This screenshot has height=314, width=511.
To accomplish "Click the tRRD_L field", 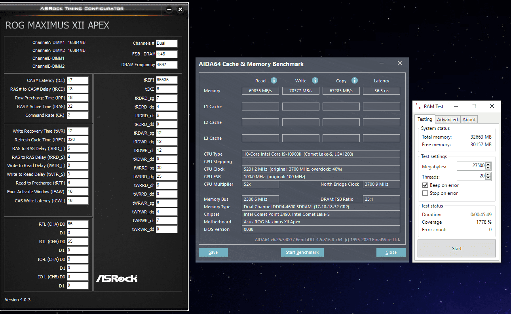I will 78,148.
